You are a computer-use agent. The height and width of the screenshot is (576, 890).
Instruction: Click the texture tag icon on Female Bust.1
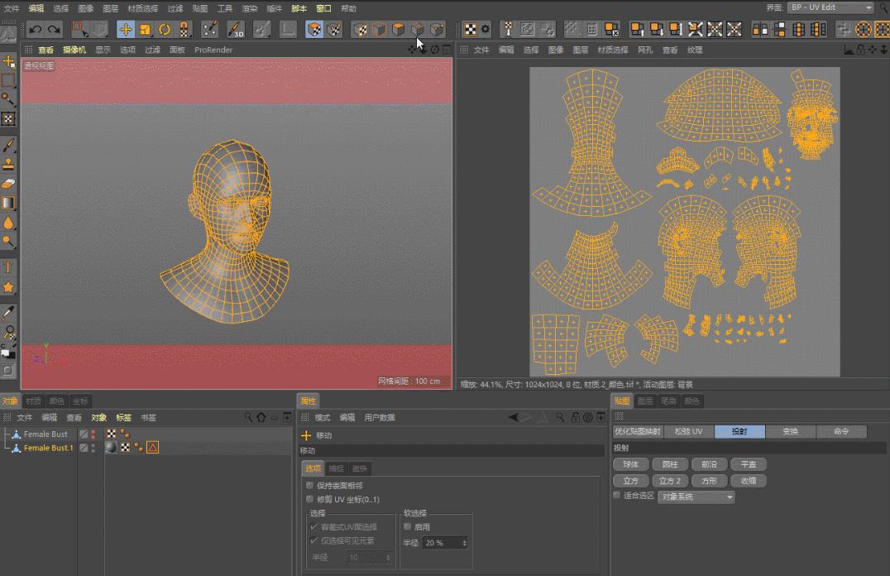coord(124,447)
